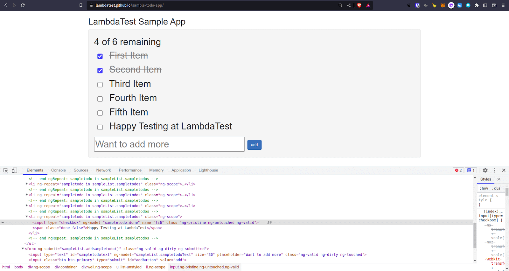Click the ellipsis beside the highlighted DOM row
Screen dimensions: 509x271
[x=3, y=223]
